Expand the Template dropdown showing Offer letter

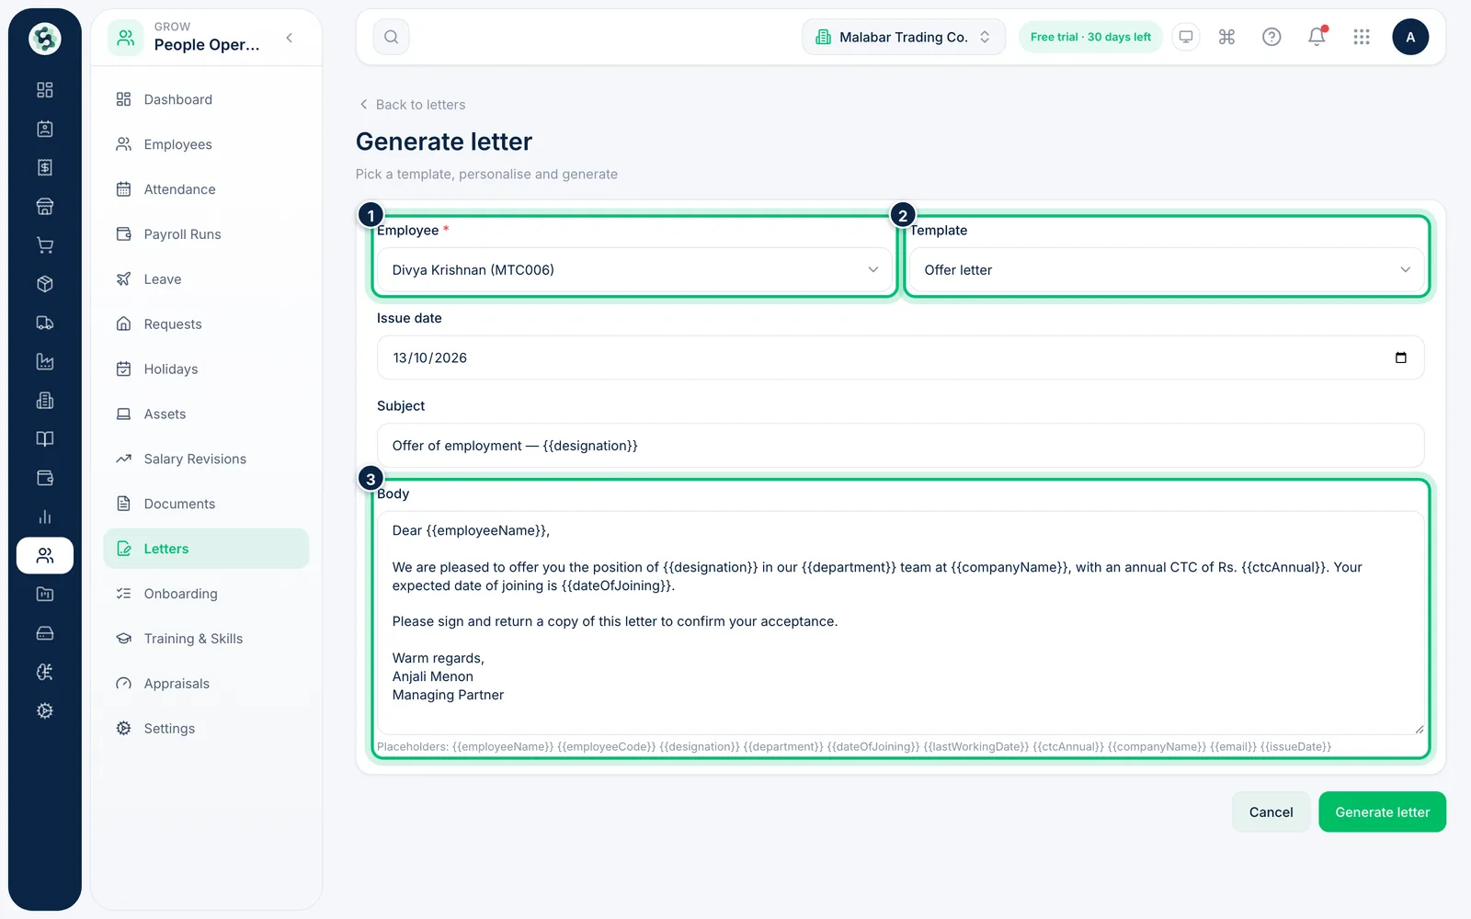click(1167, 270)
